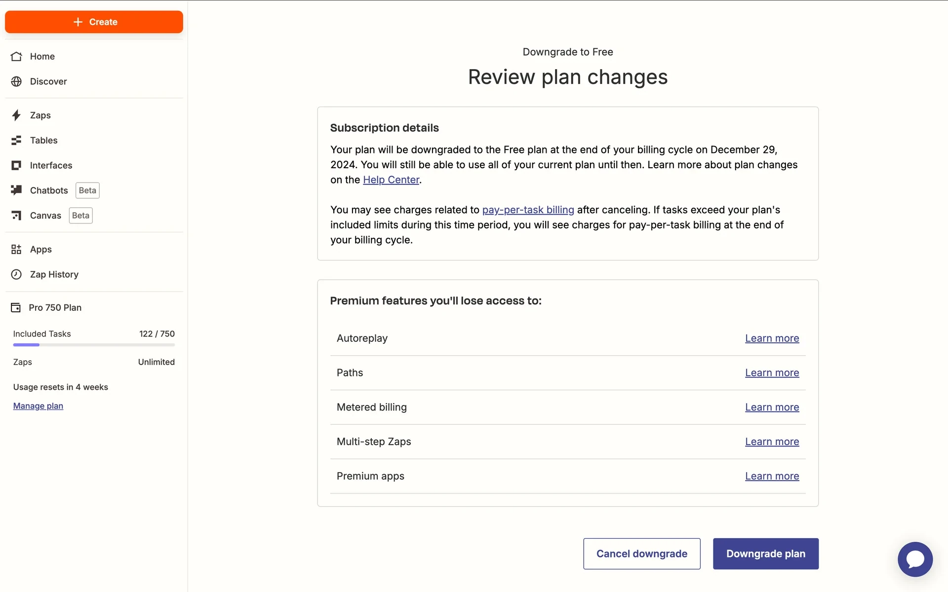
Task: Click the Cancel downgrade button
Action: point(641,554)
